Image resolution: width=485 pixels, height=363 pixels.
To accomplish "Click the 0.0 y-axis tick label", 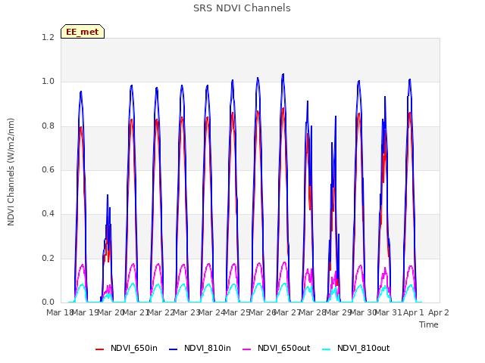I will point(48,302).
